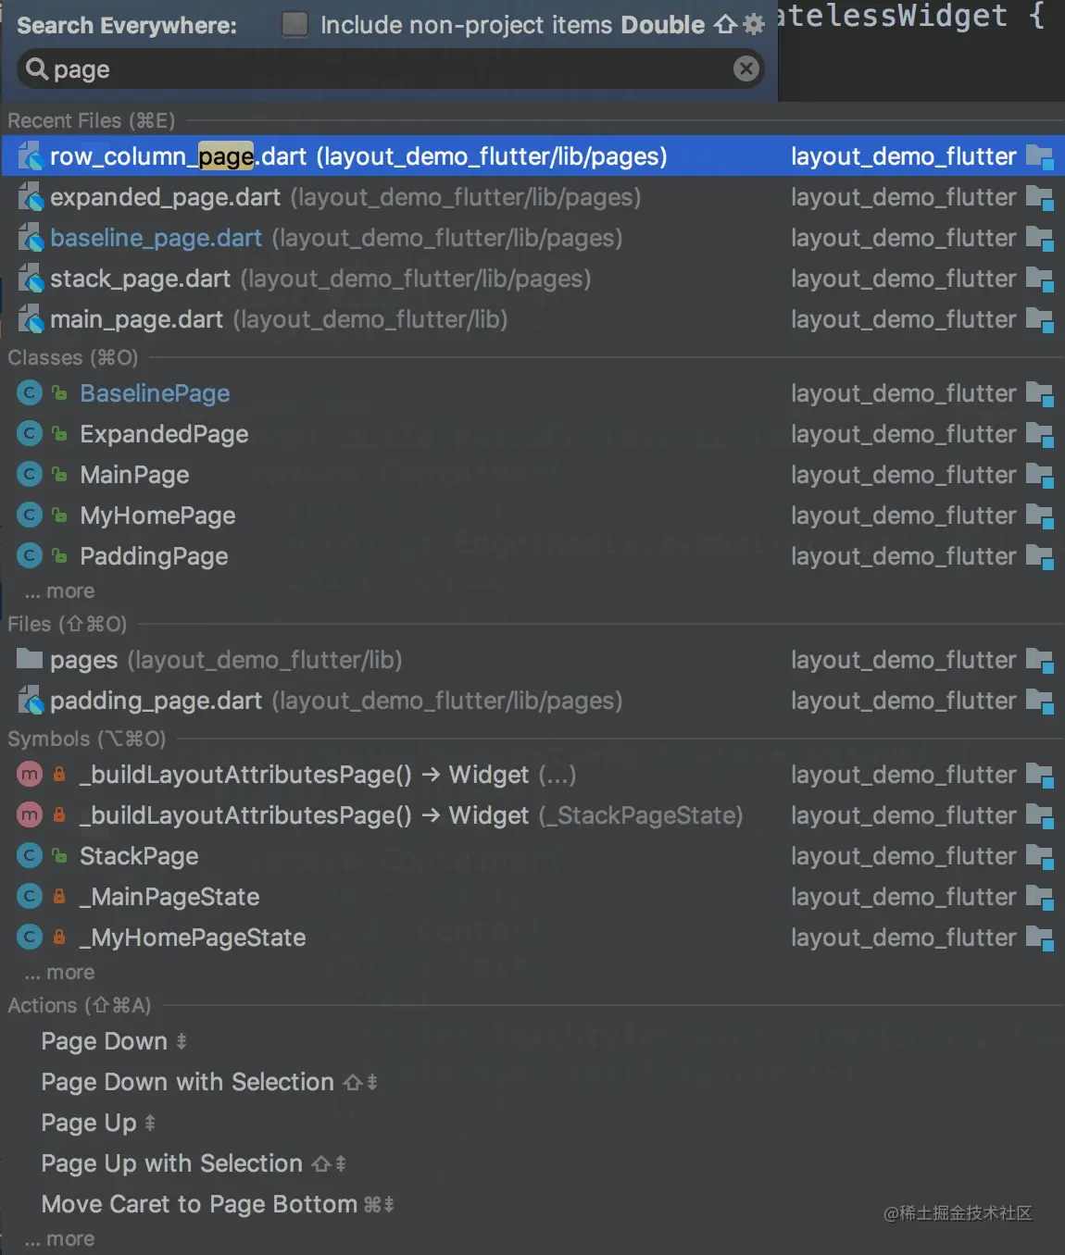The height and width of the screenshot is (1255, 1065).
Task: Click the module icon on the MainPage row
Action: [x=1040, y=475]
